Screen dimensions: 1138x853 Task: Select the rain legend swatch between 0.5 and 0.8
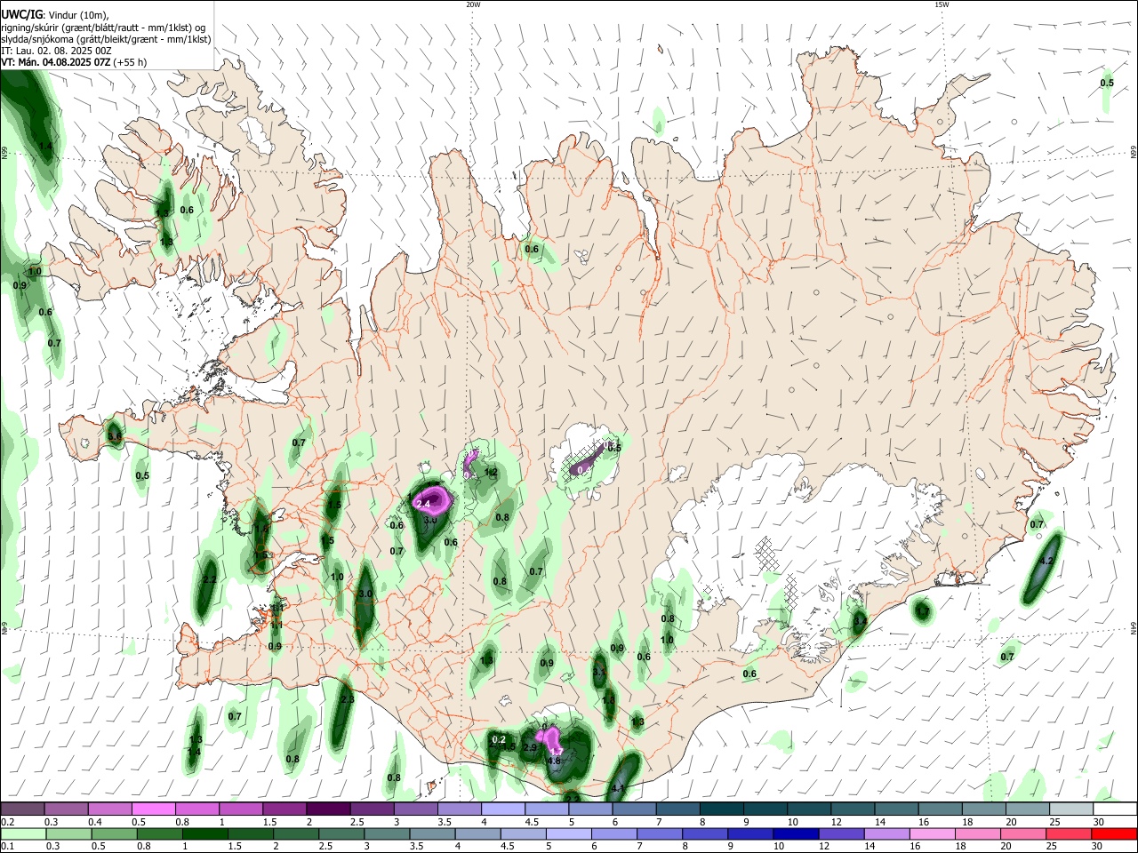(114, 833)
